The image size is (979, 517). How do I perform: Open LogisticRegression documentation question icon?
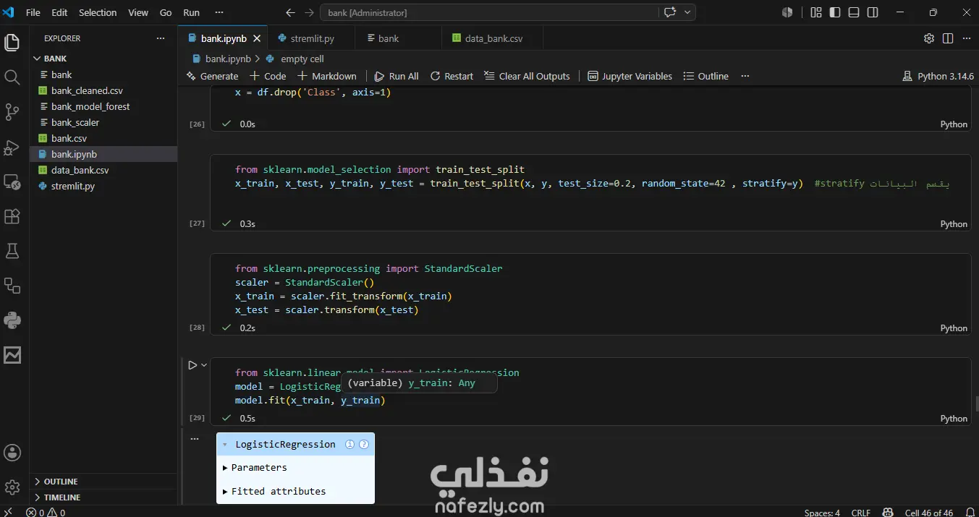click(x=363, y=444)
